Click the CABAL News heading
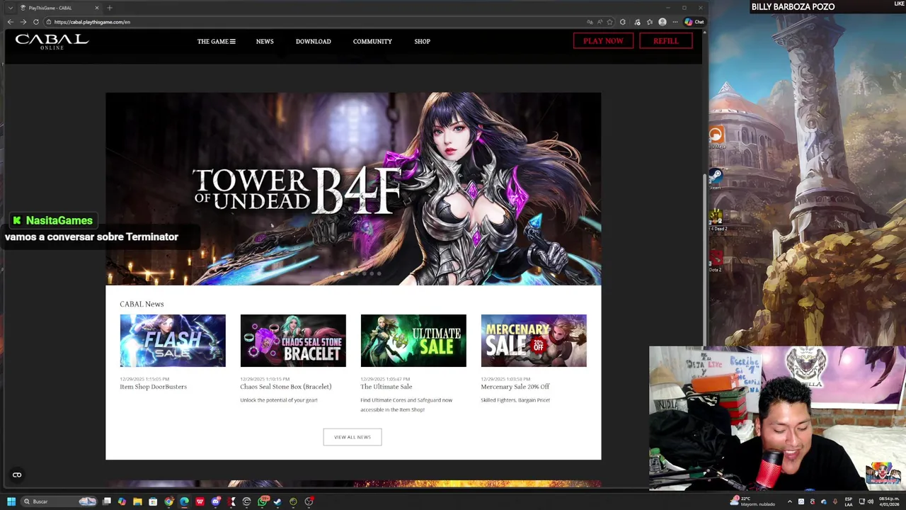906x510 pixels. 142,304
